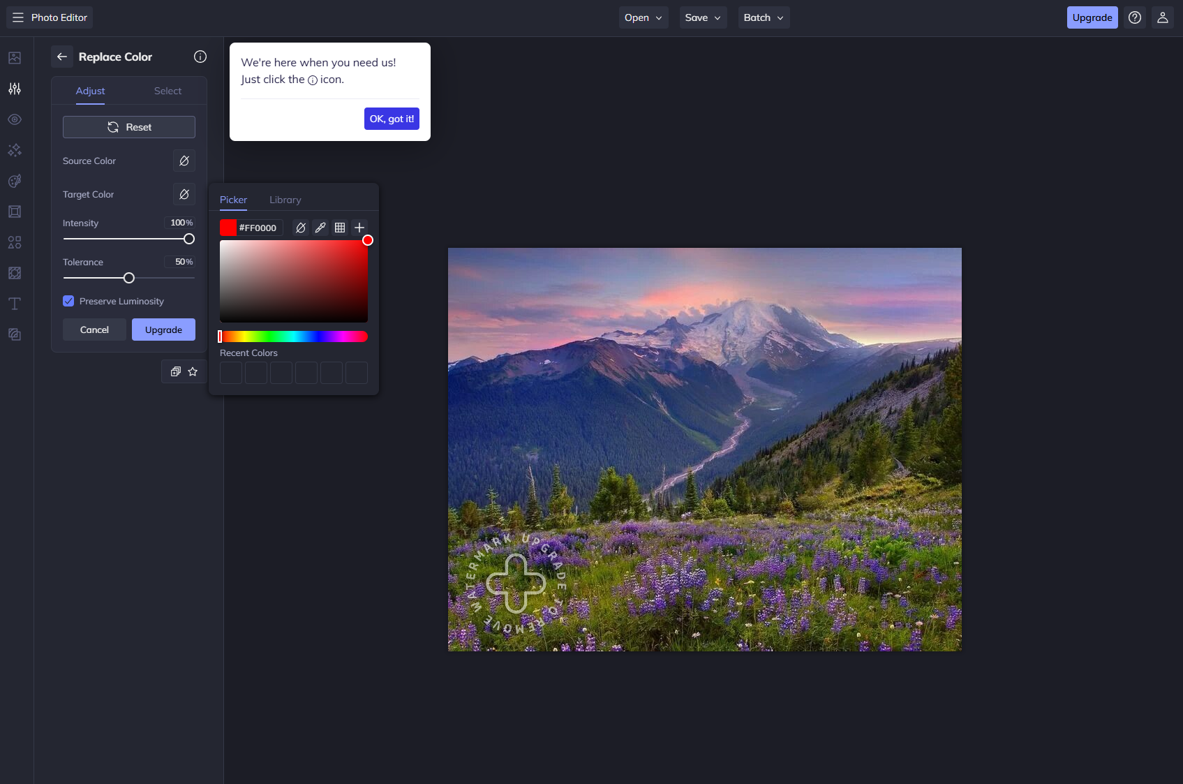The image size is (1183, 784).
Task: Open the help question mark icon
Action: point(1135,17)
